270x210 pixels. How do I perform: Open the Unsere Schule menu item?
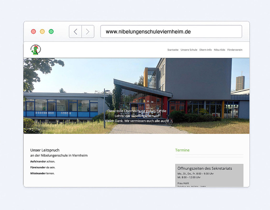pos(189,50)
